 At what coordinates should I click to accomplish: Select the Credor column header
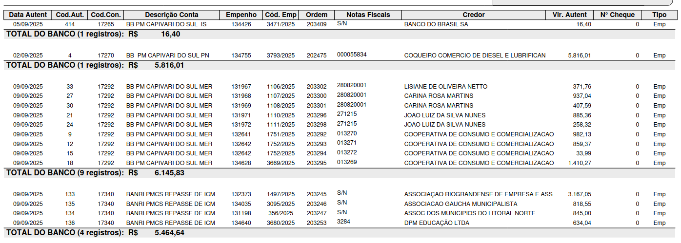pos(473,15)
